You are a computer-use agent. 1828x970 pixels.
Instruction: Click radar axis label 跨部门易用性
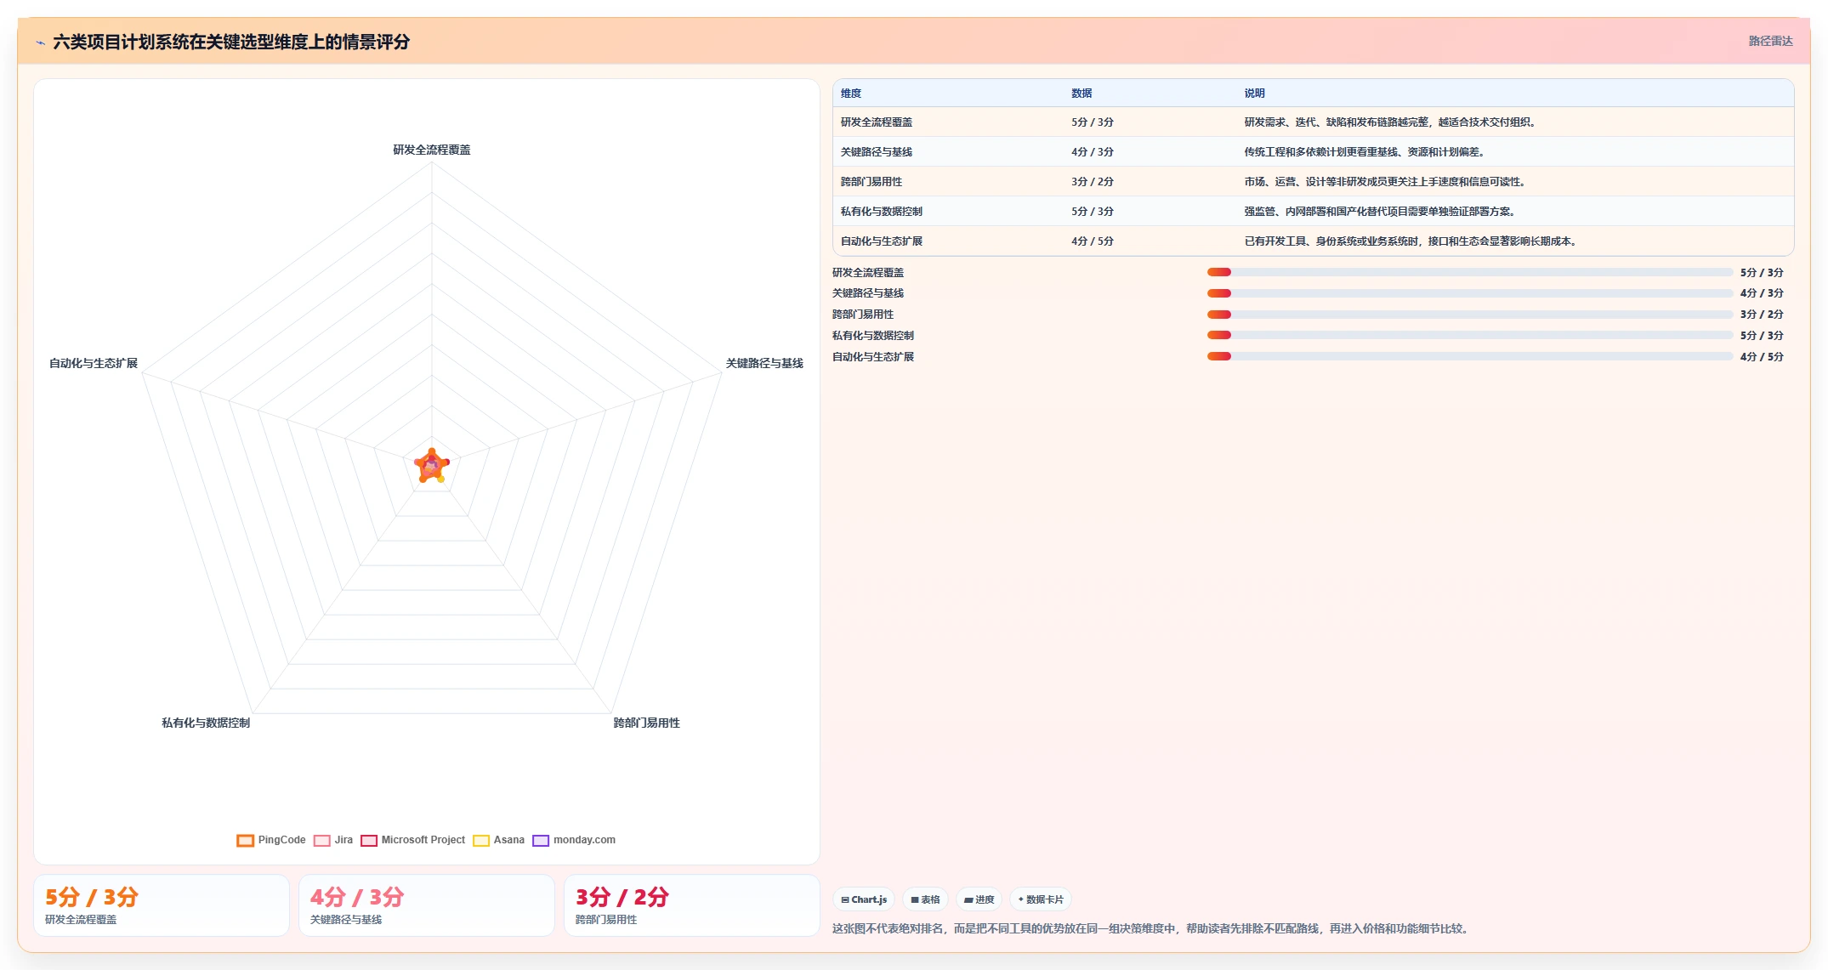tap(647, 723)
